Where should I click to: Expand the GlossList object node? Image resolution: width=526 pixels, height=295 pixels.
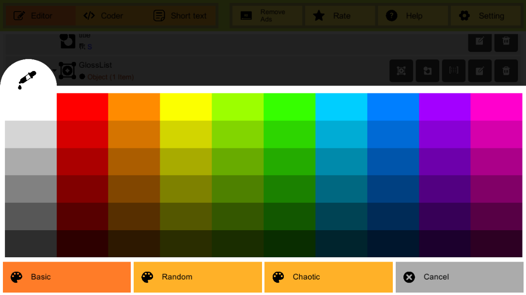click(x=55, y=71)
